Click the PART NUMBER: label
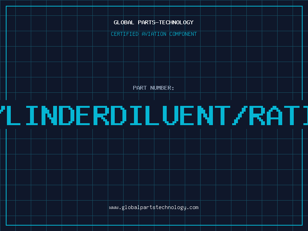 pos(154,88)
